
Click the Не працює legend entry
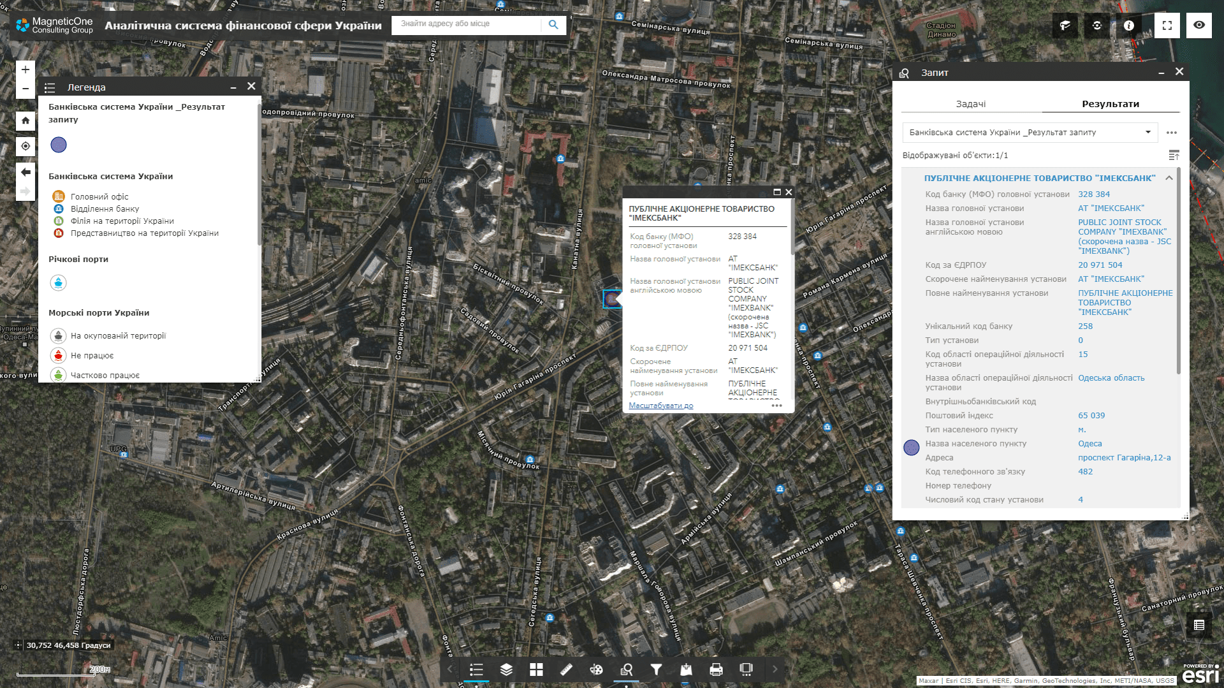pyautogui.click(x=92, y=356)
